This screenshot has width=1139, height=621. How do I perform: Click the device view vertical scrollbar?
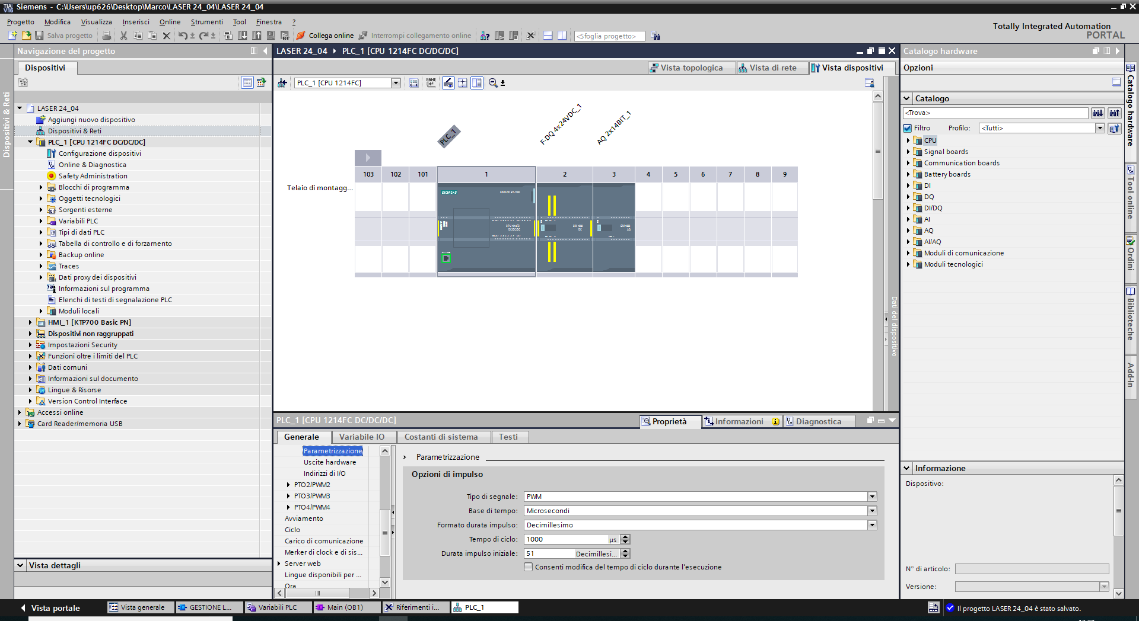[878, 151]
